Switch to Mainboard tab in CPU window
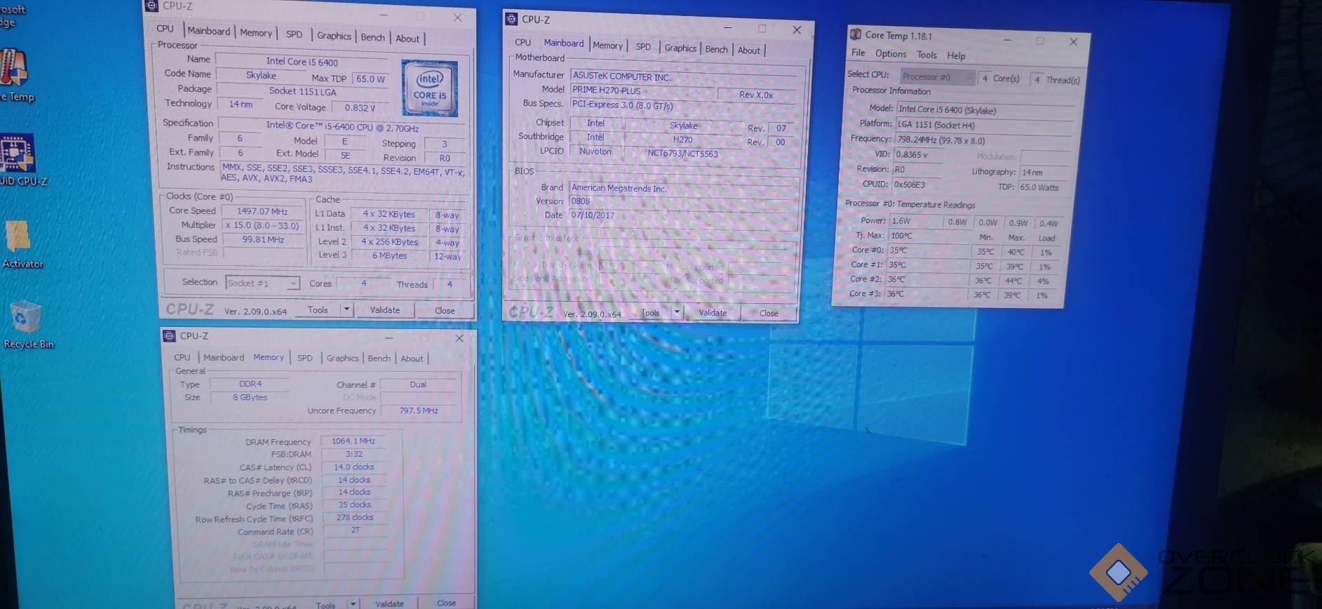Image resolution: width=1322 pixels, height=609 pixels. coord(208,31)
